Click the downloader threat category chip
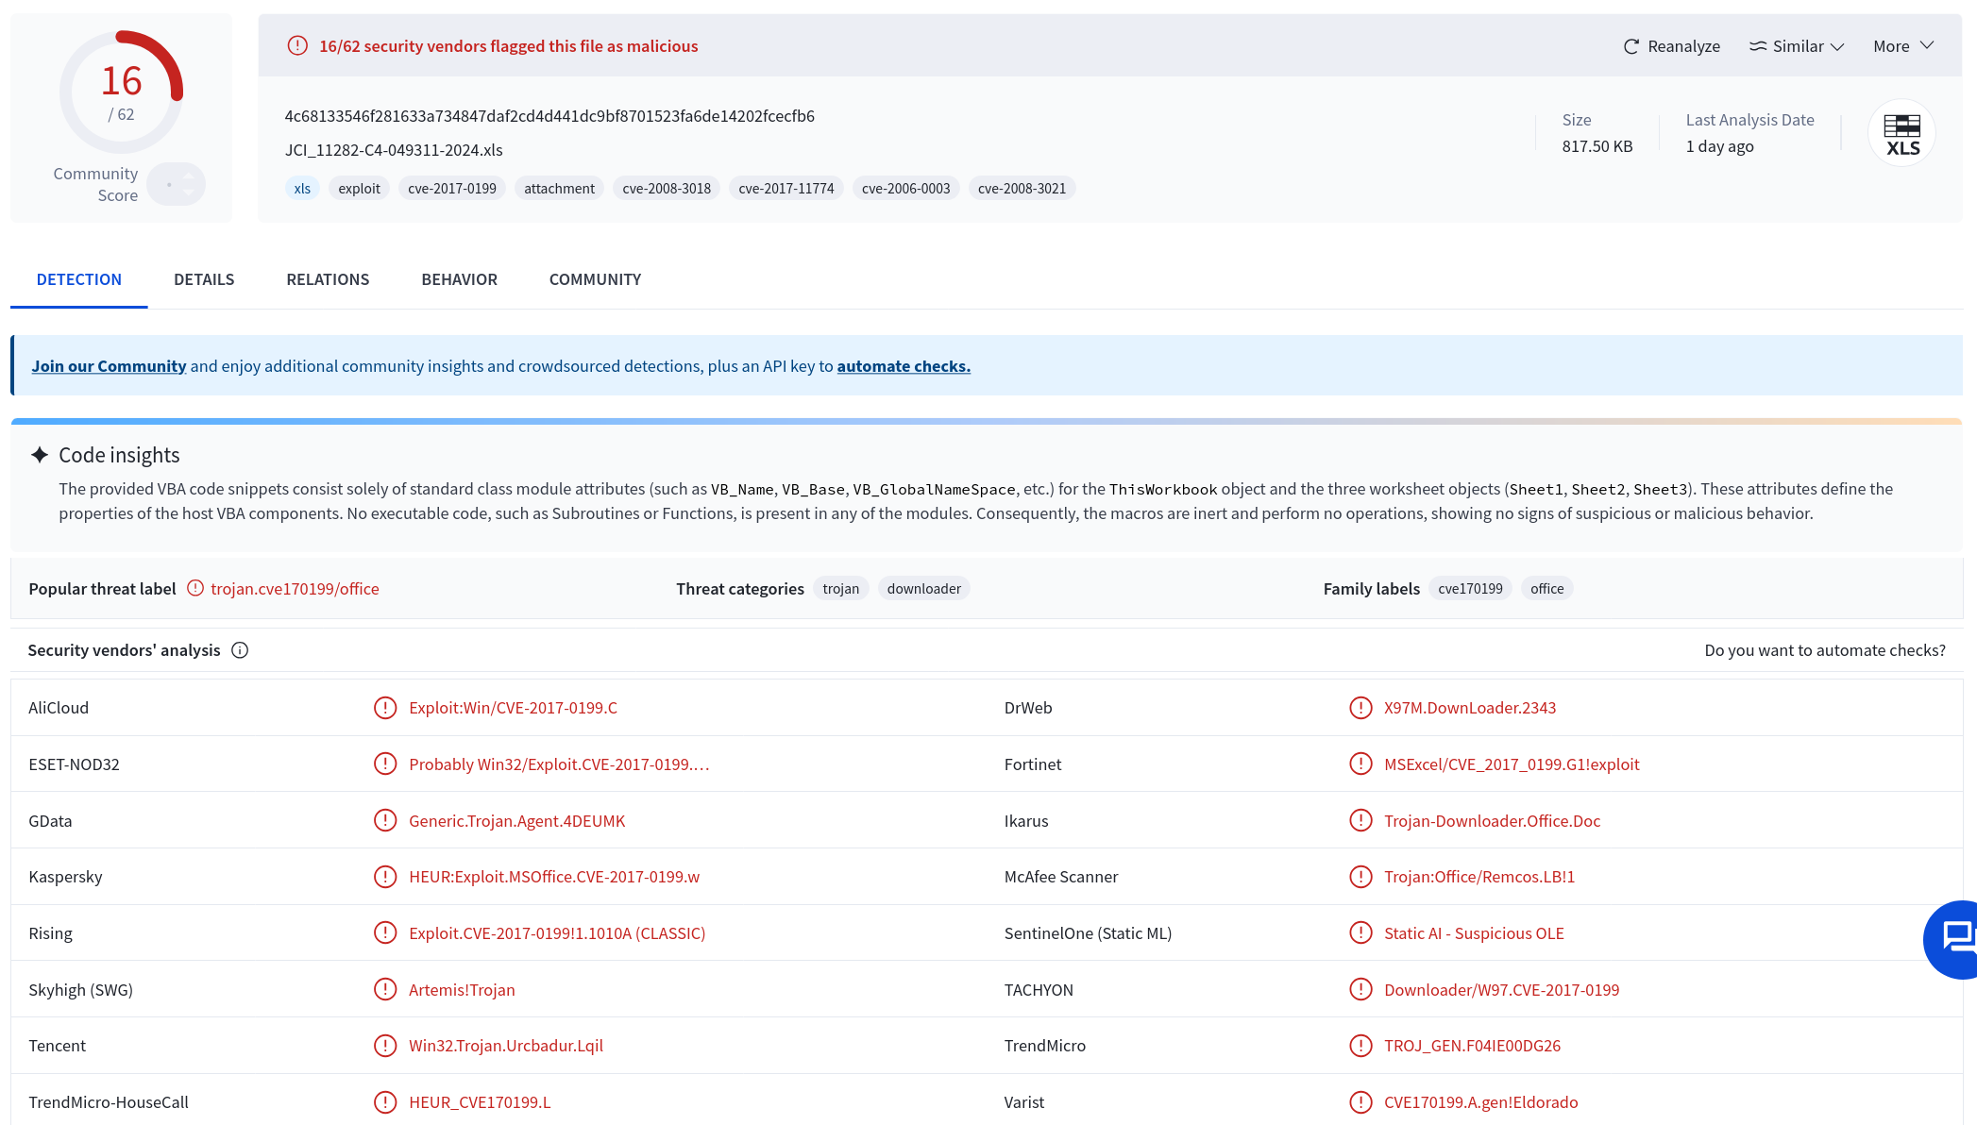Screen dimensions: 1977x1125 [x=923, y=589]
